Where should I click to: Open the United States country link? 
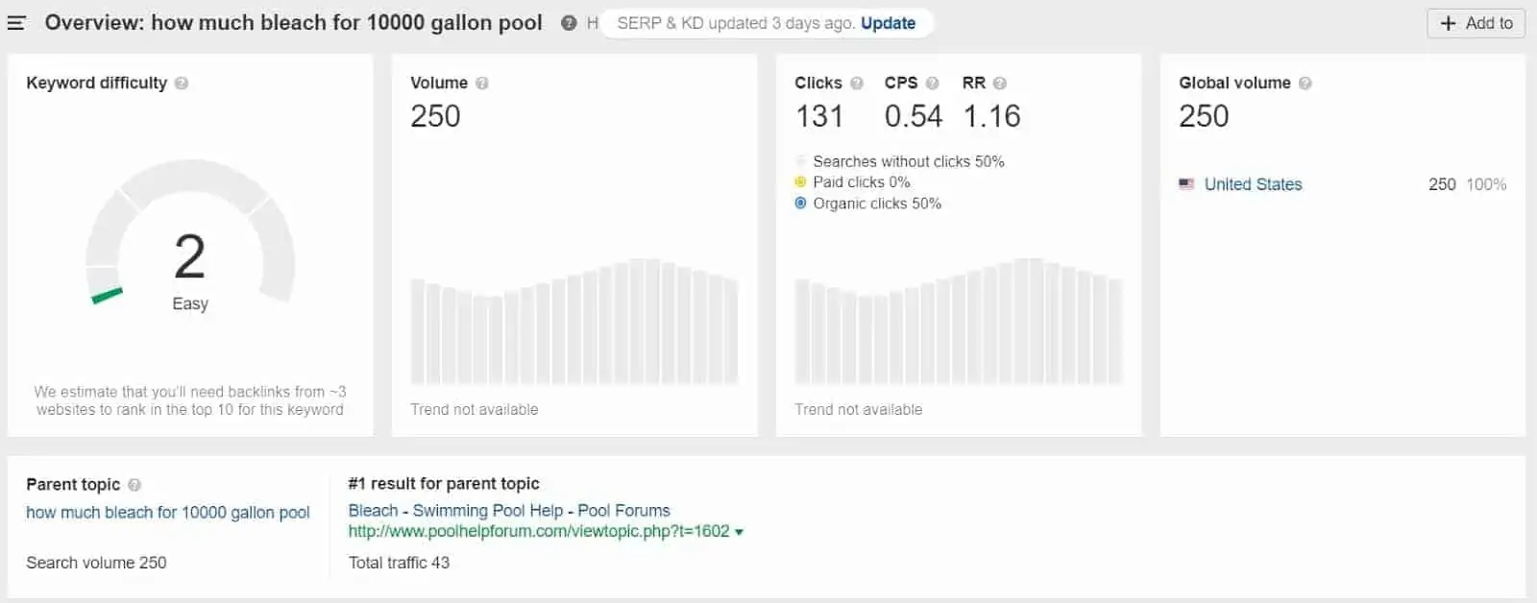point(1254,184)
